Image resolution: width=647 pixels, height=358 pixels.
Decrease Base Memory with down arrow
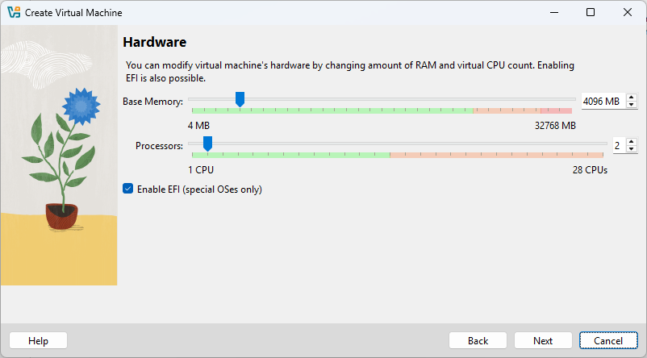(x=632, y=105)
